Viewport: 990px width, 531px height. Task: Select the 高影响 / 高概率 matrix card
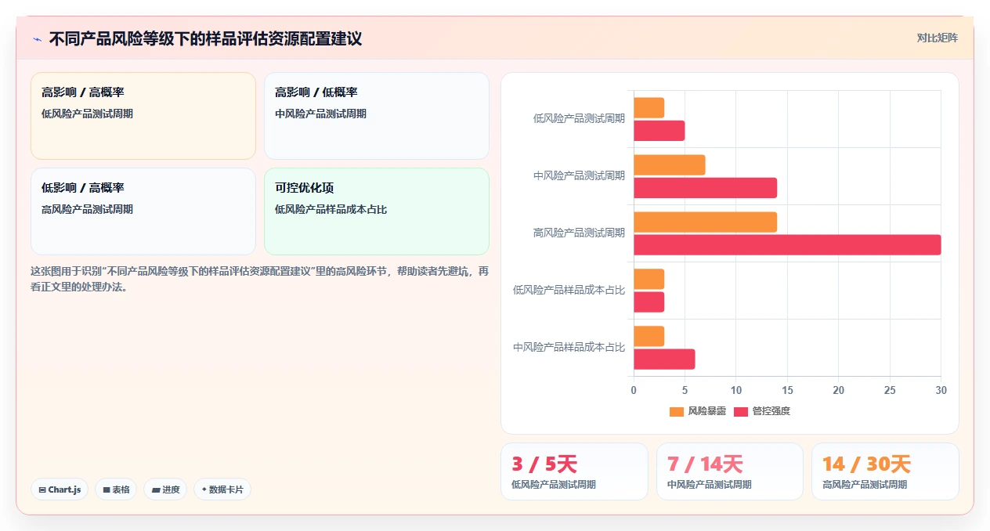click(143, 116)
